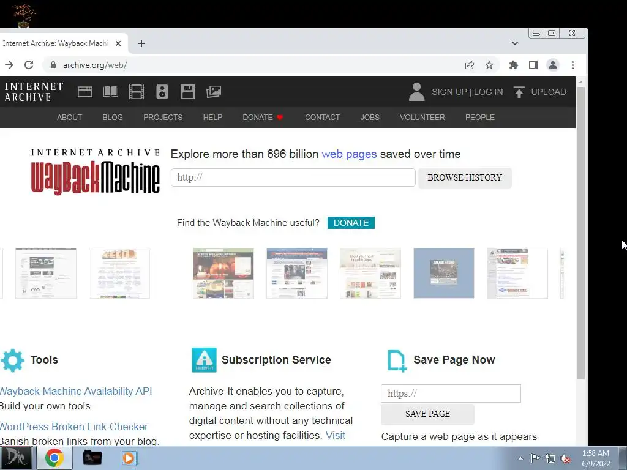Open WordPress Broken Link Checker link
Screen dimensions: 627x470
pos(74,427)
